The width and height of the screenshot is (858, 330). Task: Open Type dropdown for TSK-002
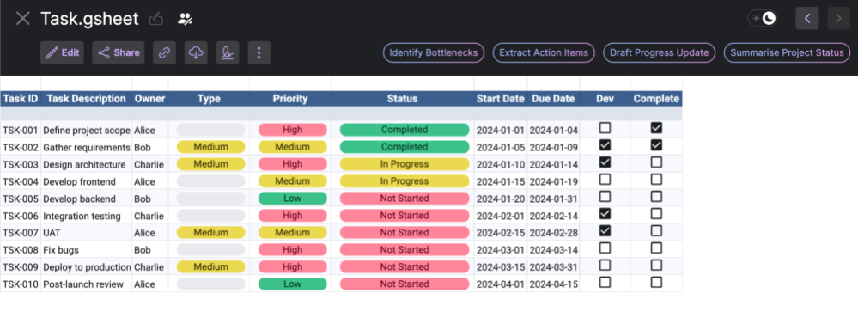(x=210, y=147)
